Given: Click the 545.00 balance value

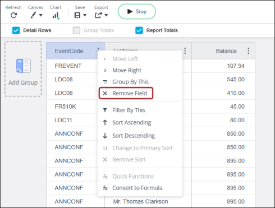Looking at the screenshot, I should click(x=236, y=80).
